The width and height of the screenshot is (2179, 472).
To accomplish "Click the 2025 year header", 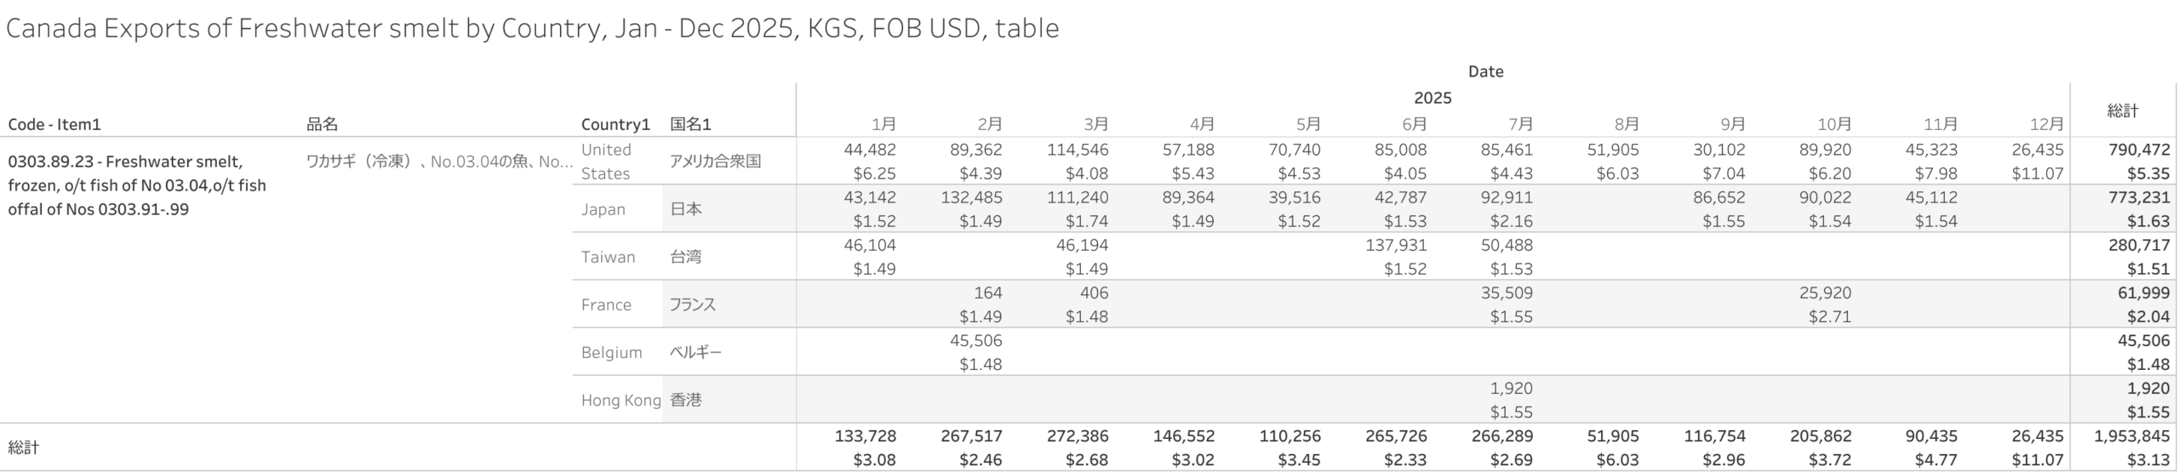I will pyautogui.click(x=1433, y=98).
